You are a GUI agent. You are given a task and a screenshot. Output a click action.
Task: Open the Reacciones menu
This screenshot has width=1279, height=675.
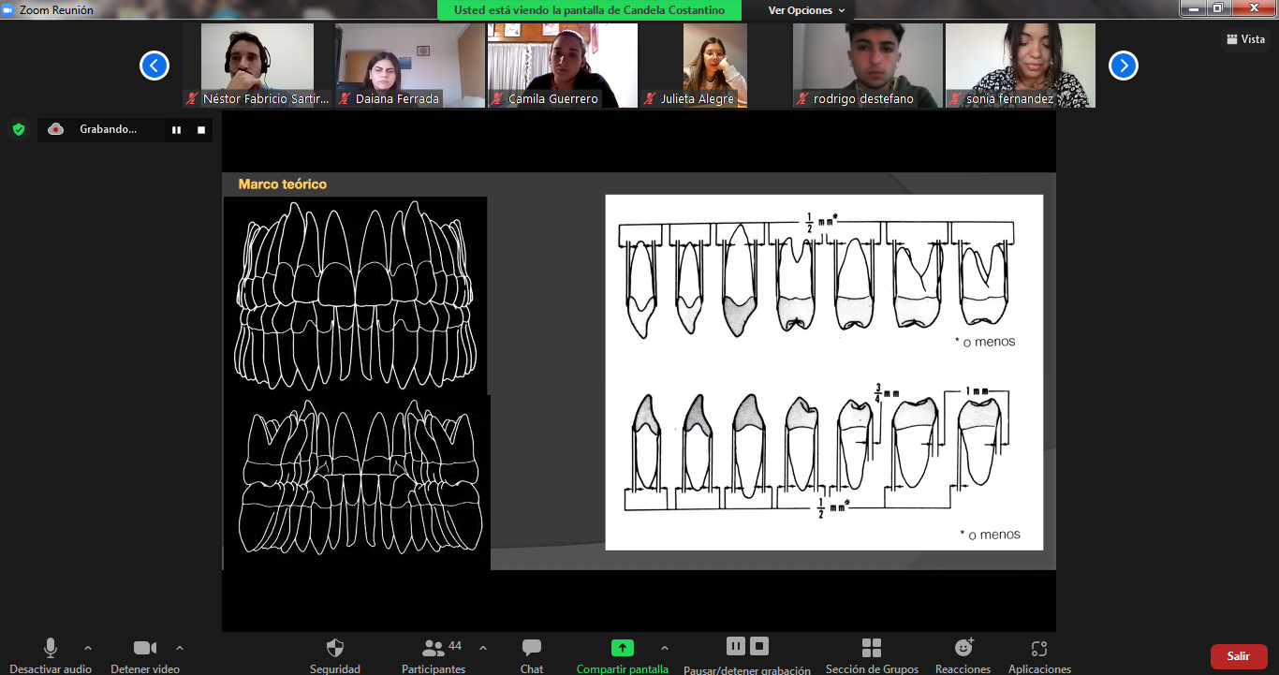click(963, 649)
